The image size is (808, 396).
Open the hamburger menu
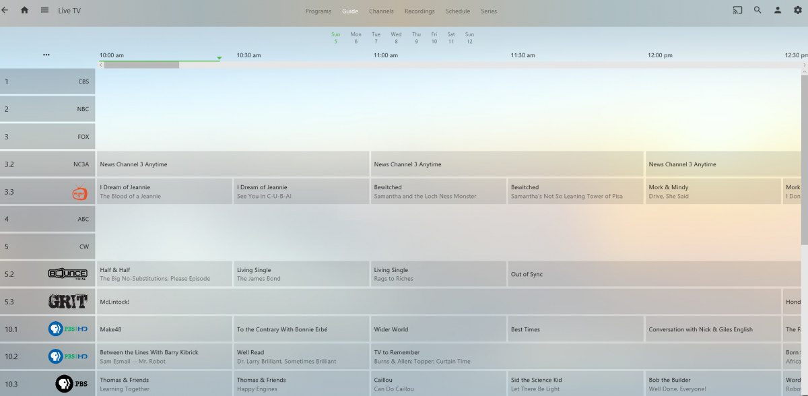click(x=44, y=10)
